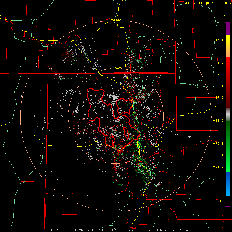
Task: Pick the red segment of the color bar
Action: [x=228, y=82]
